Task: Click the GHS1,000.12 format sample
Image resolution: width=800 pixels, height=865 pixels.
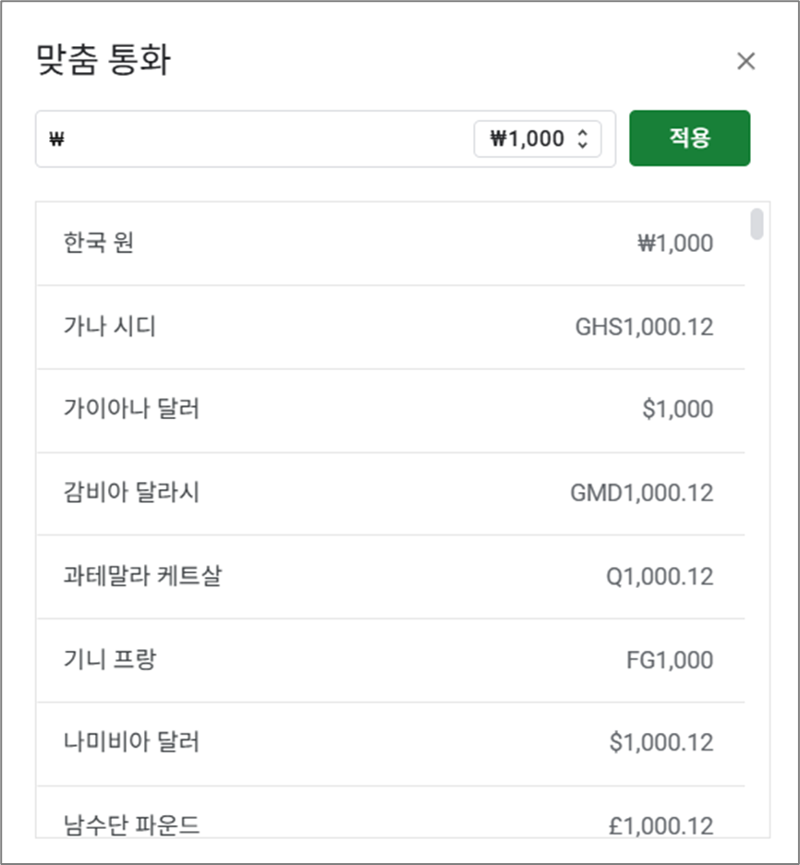Action: pos(644,327)
